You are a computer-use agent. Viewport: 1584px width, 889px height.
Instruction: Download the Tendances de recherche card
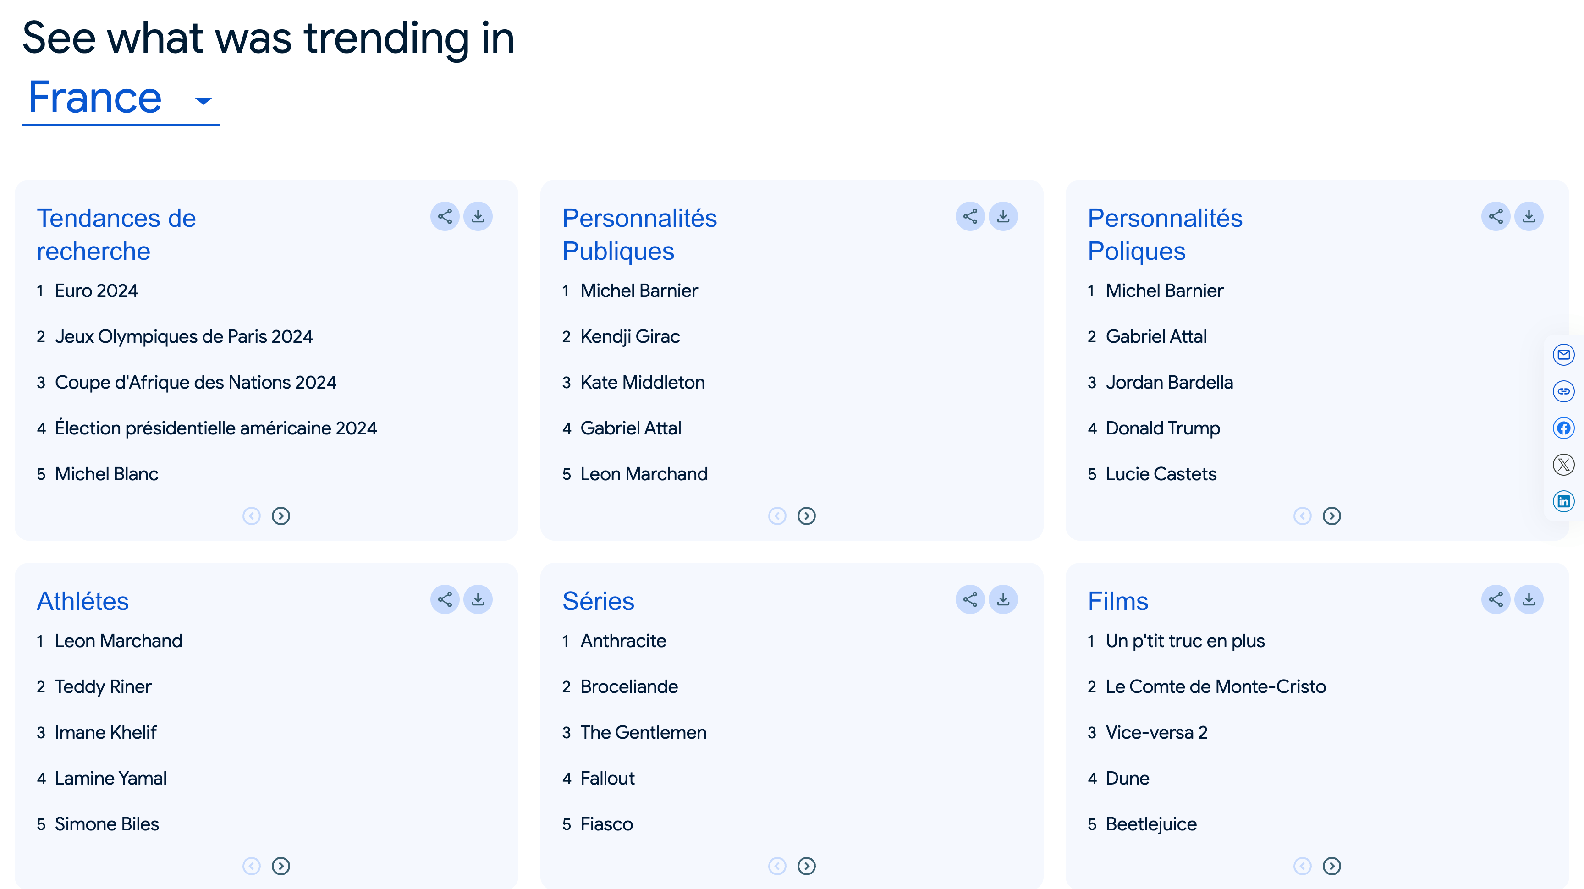tap(478, 216)
